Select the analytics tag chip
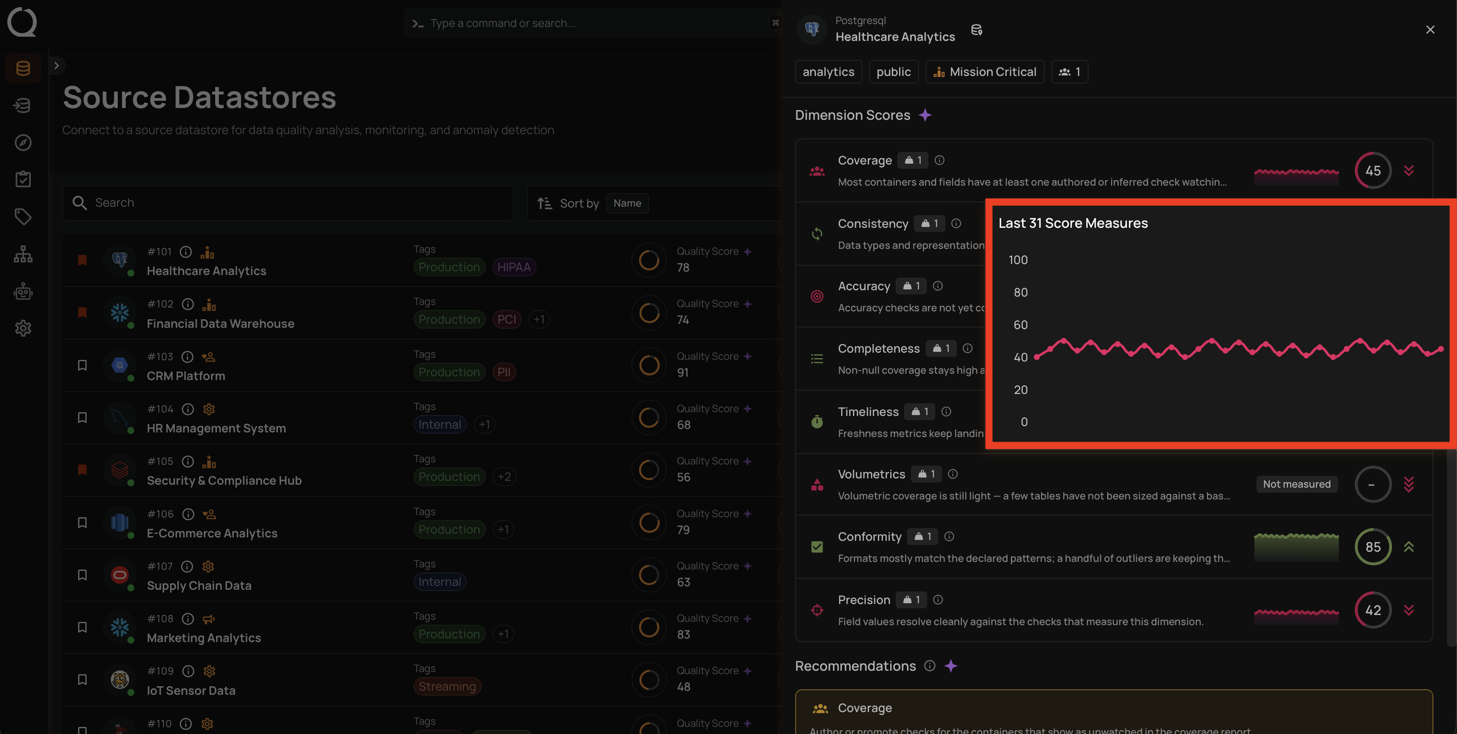1457x734 pixels. (828, 72)
